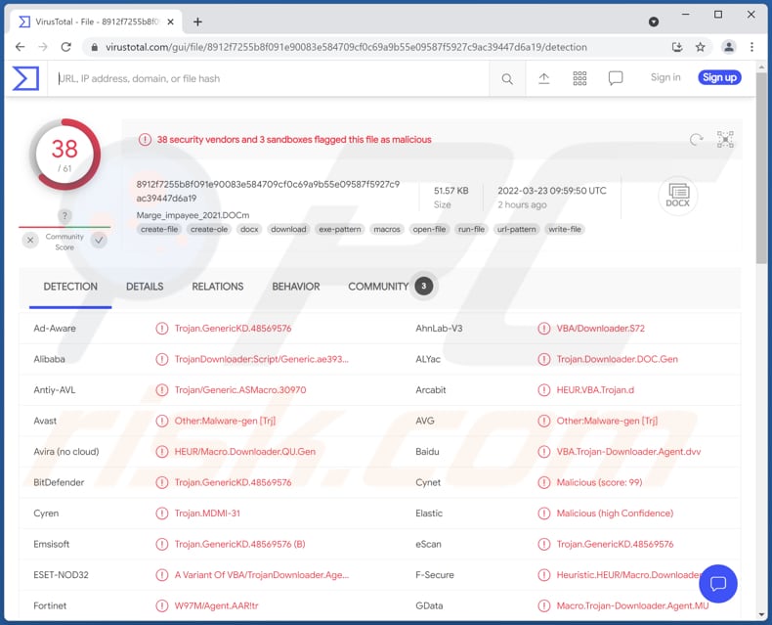772x625 pixels.
Task: Click the community count badge 3
Action: pos(424,286)
